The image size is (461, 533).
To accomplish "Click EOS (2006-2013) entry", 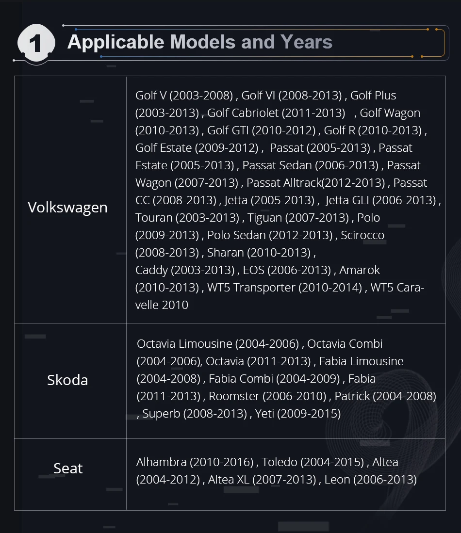I will pyautogui.click(x=287, y=270).
